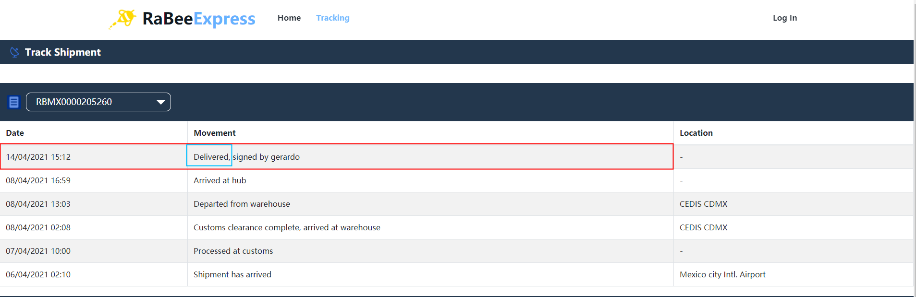Viewport: 916px width, 297px height.
Task: Click Customs clearance complete movement text
Action: tap(287, 227)
